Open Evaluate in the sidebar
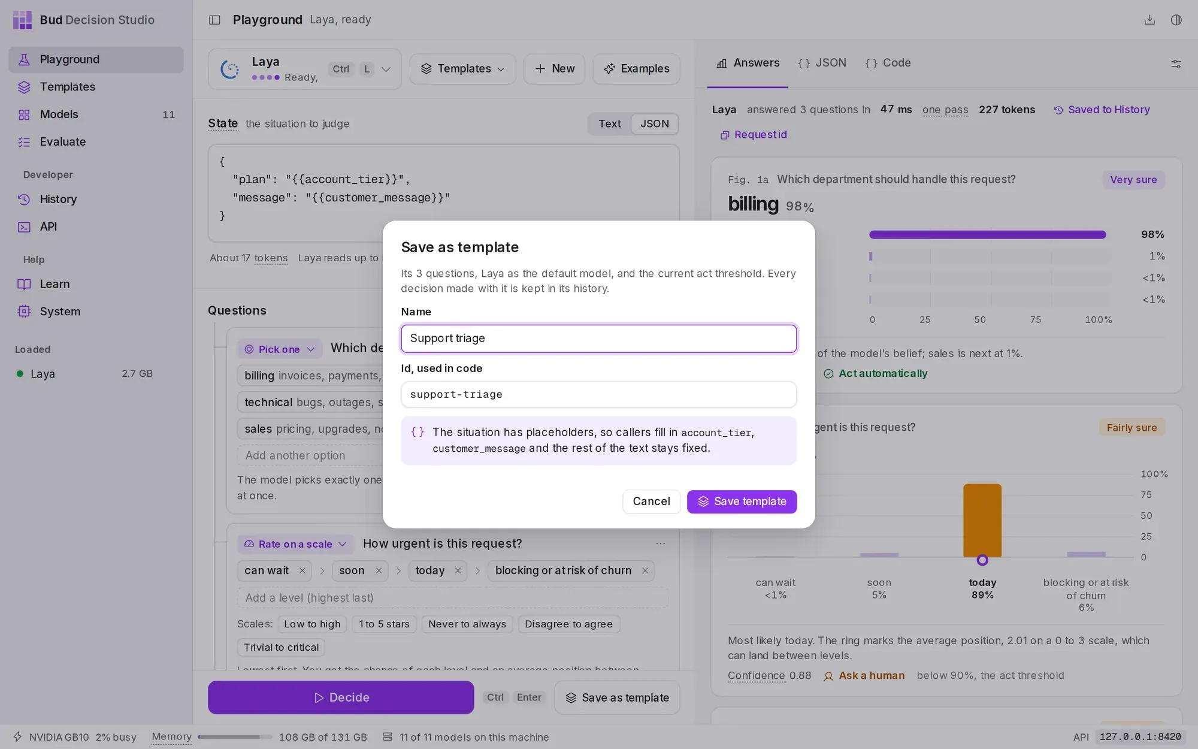Viewport: 1198px width, 749px height. coord(96,142)
